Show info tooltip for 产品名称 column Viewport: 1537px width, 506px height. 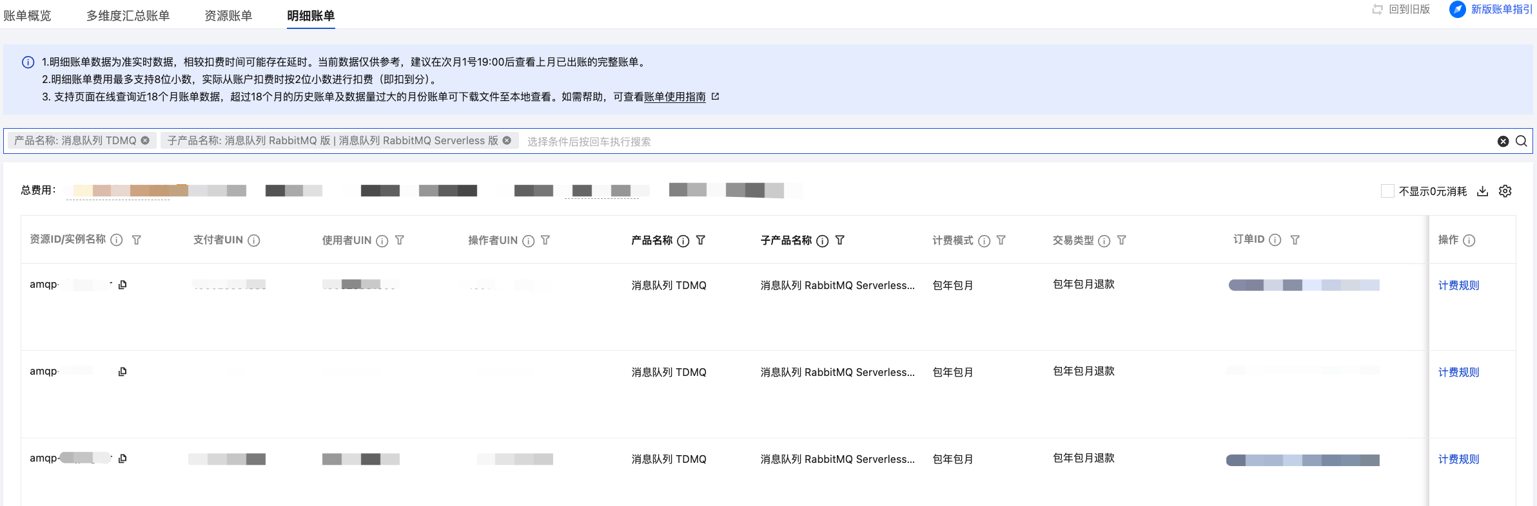pyautogui.click(x=683, y=241)
